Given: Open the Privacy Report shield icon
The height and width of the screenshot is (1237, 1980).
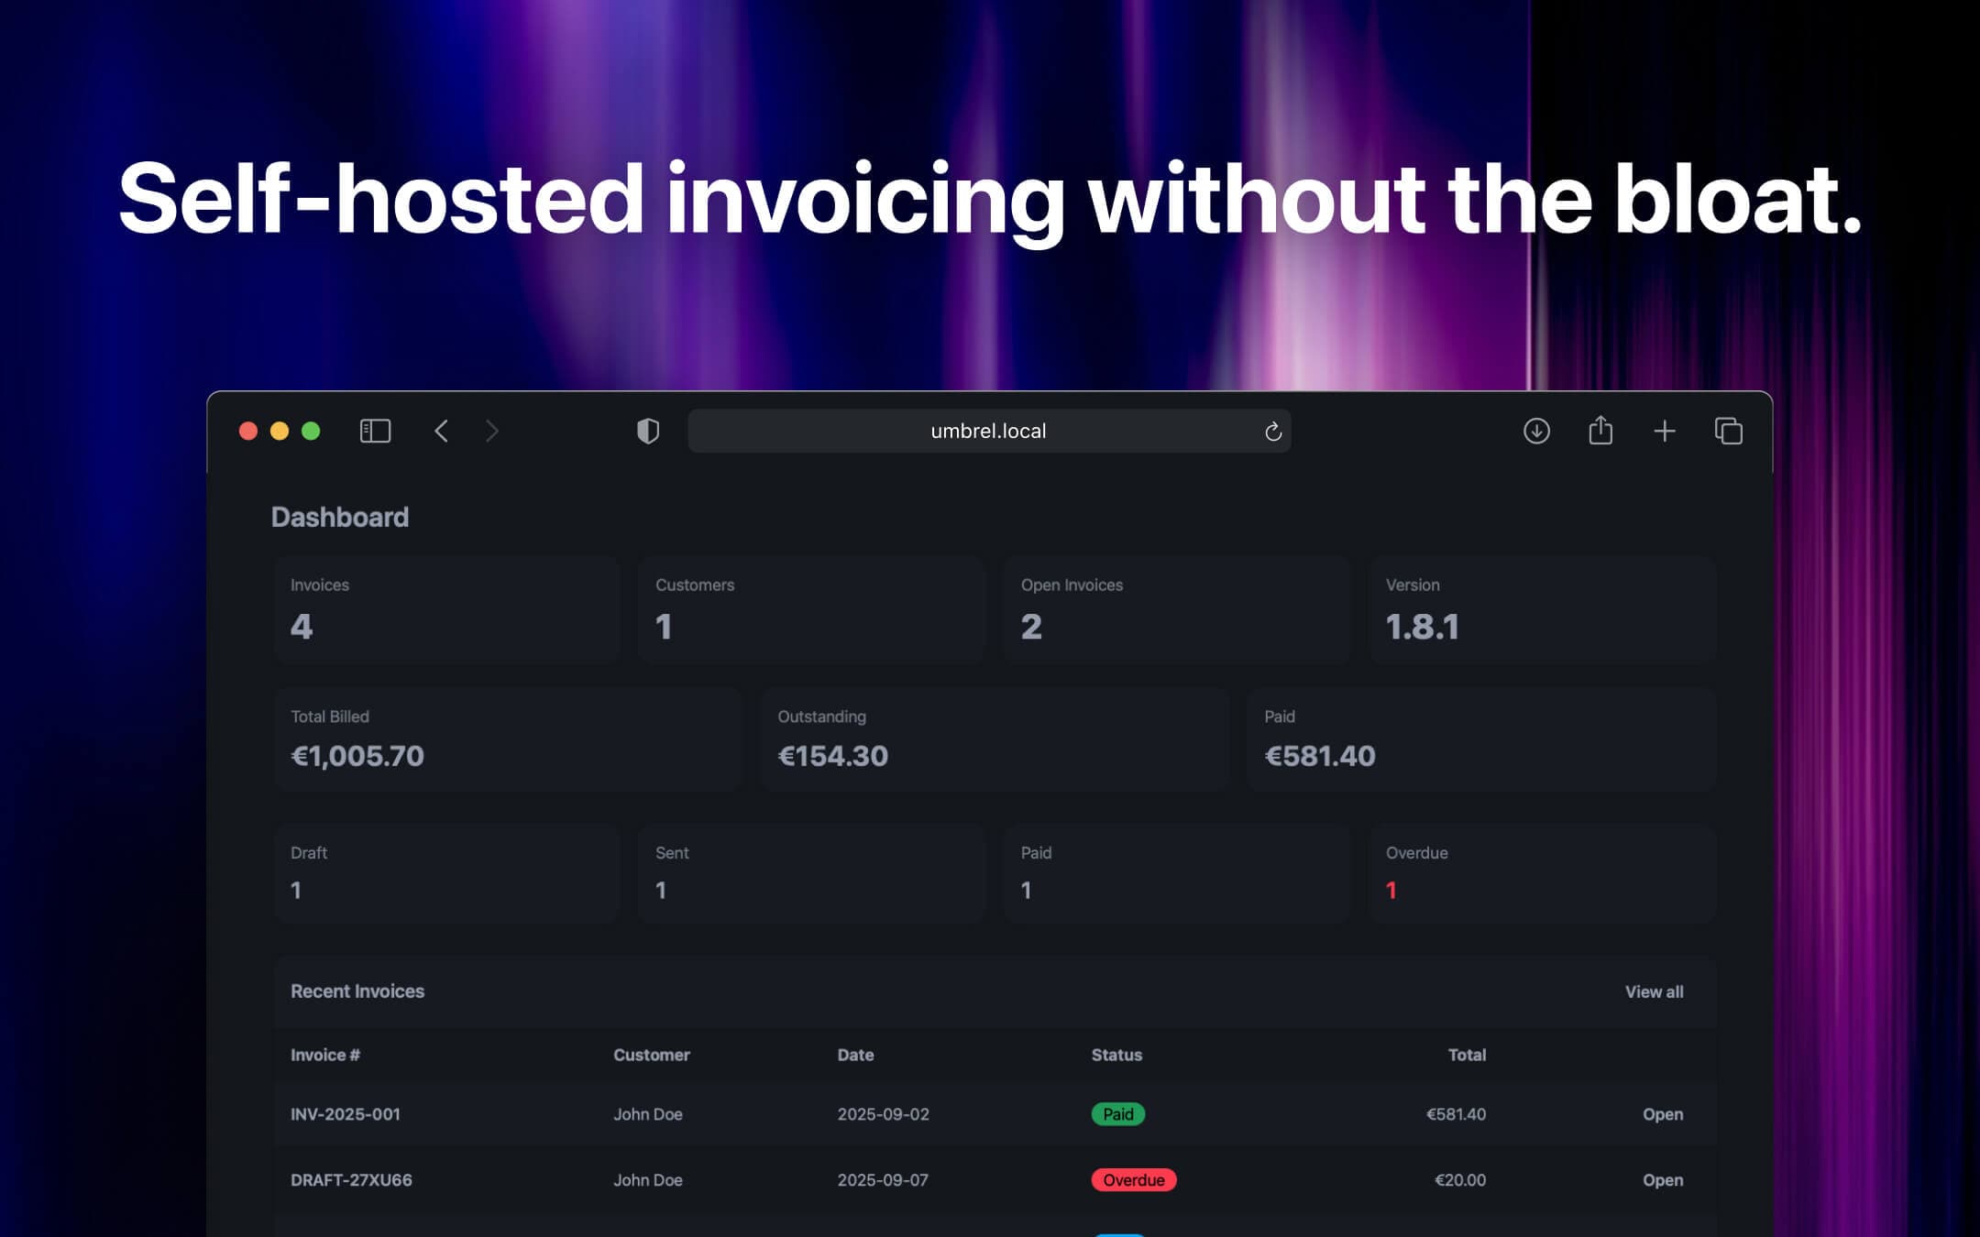Looking at the screenshot, I should [x=648, y=431].
